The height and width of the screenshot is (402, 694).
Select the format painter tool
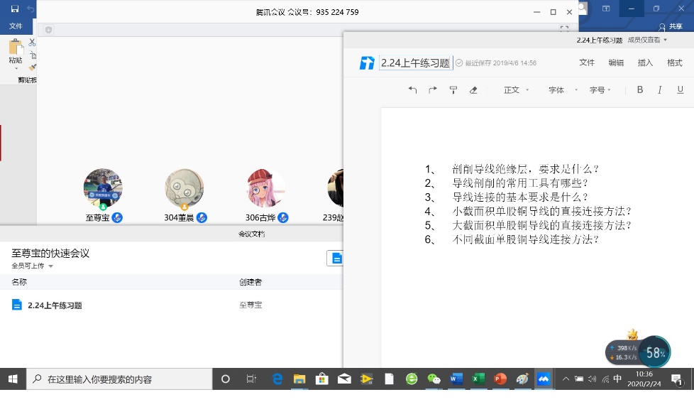click(x=453, y=90)
